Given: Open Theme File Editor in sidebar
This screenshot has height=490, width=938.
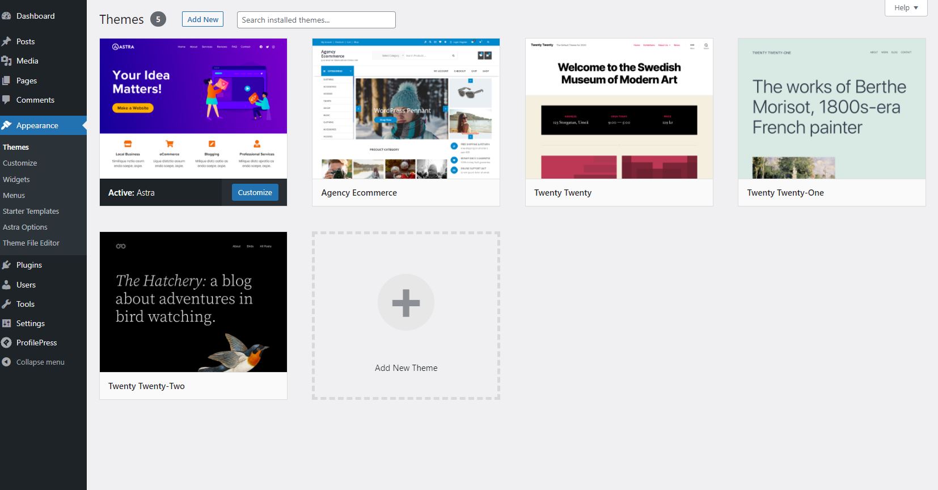Looking at the screenshot, I should tap(31, 243).
